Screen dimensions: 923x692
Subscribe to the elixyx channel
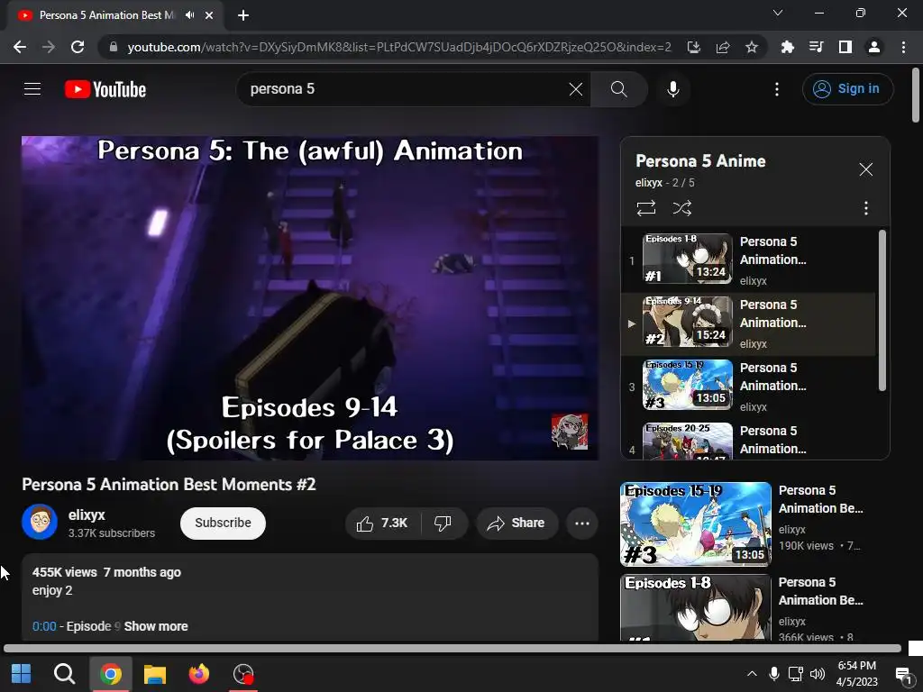pos(224,524)
